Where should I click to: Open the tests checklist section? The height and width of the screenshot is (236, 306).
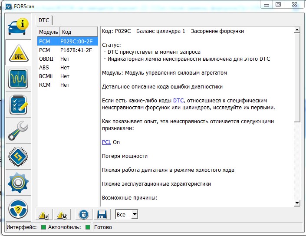coord(18,105)
